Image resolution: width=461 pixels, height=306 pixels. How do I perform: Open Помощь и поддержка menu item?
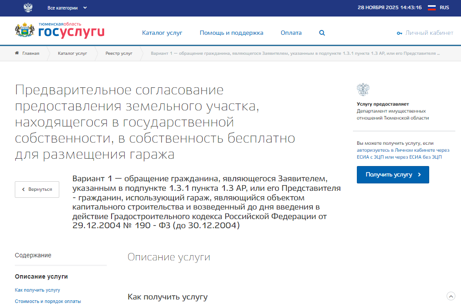231,33
